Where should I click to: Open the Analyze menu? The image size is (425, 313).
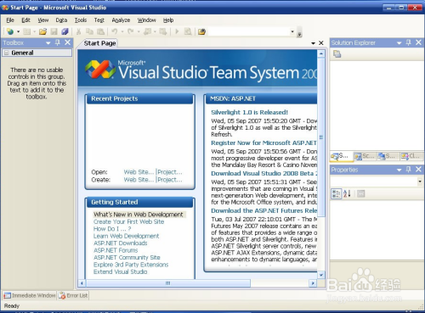pyautogui.click(x=121, y=20)
